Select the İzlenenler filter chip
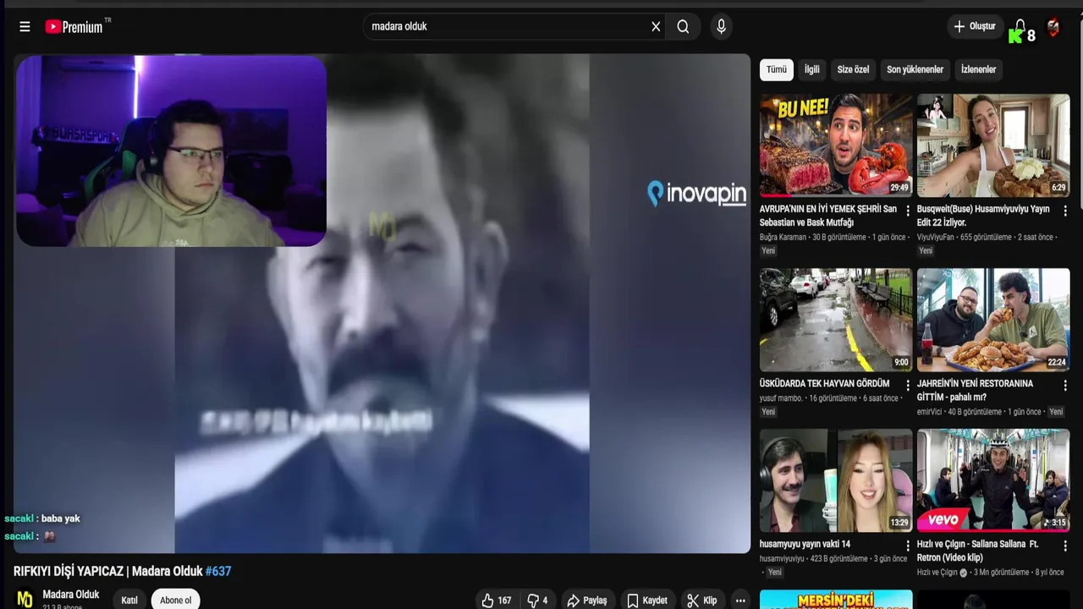1083x609 pixels. point(978,69)
